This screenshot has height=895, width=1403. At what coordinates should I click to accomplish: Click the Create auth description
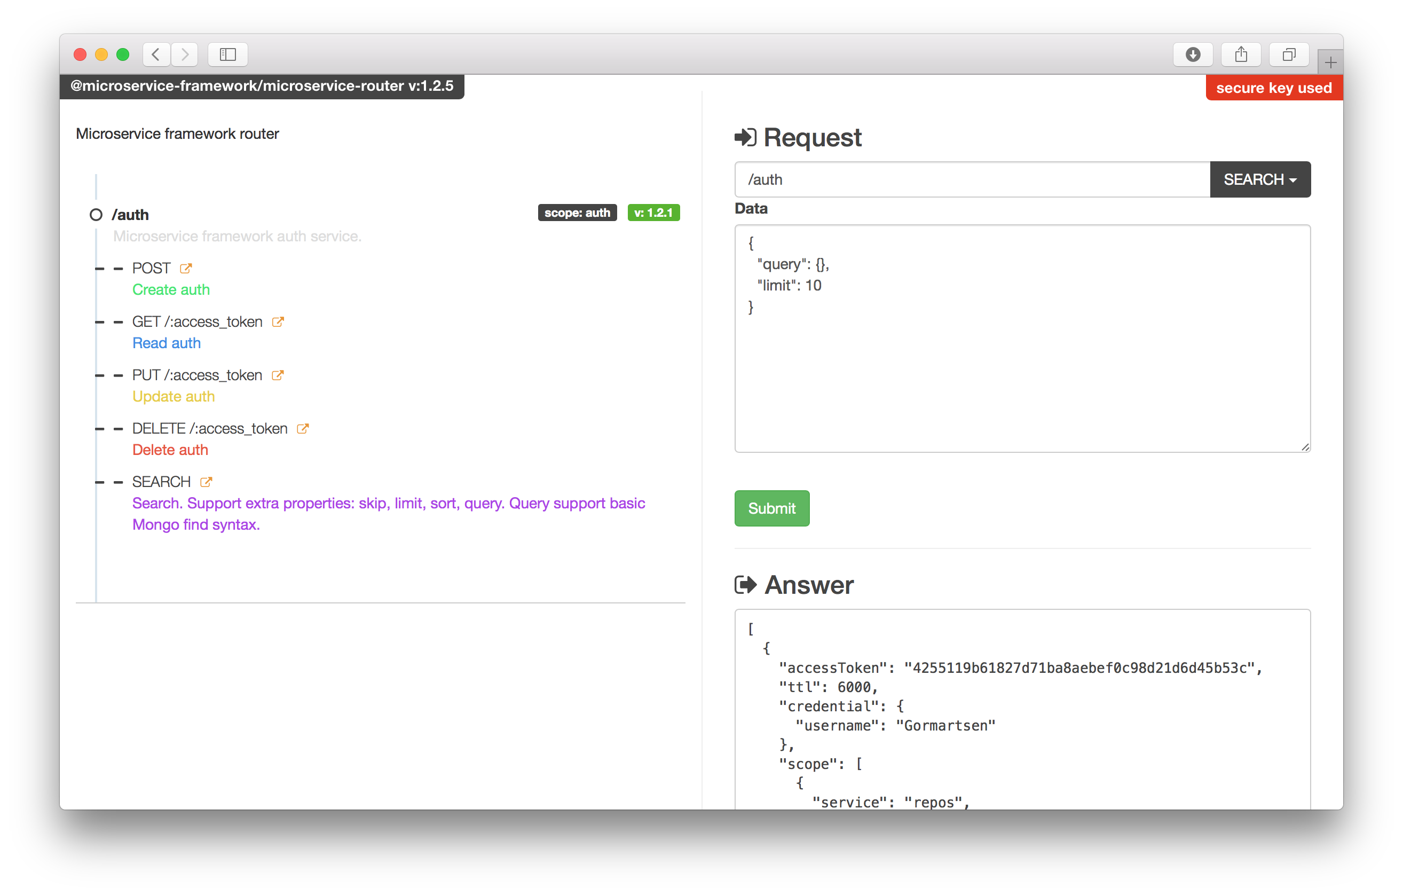171,289
